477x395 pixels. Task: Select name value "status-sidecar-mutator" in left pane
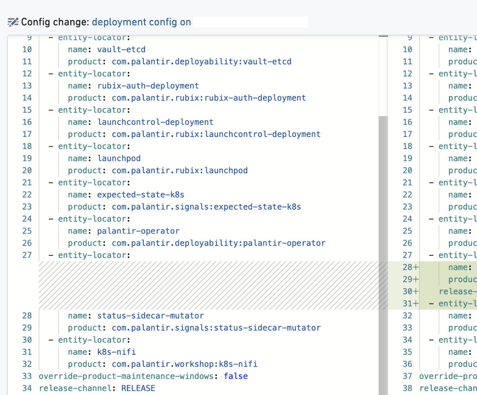pos(151,316)
